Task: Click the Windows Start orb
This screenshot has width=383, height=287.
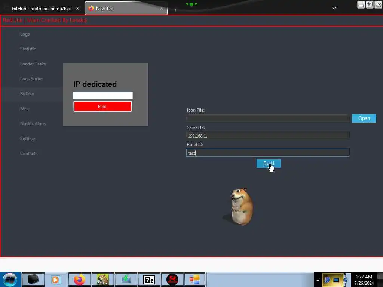Action: (10, 280)
